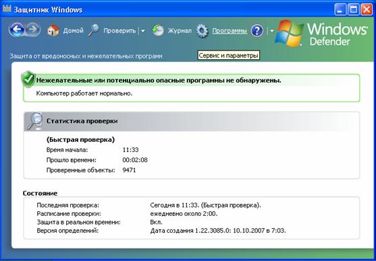Click the Домой toolbar label

73,30
